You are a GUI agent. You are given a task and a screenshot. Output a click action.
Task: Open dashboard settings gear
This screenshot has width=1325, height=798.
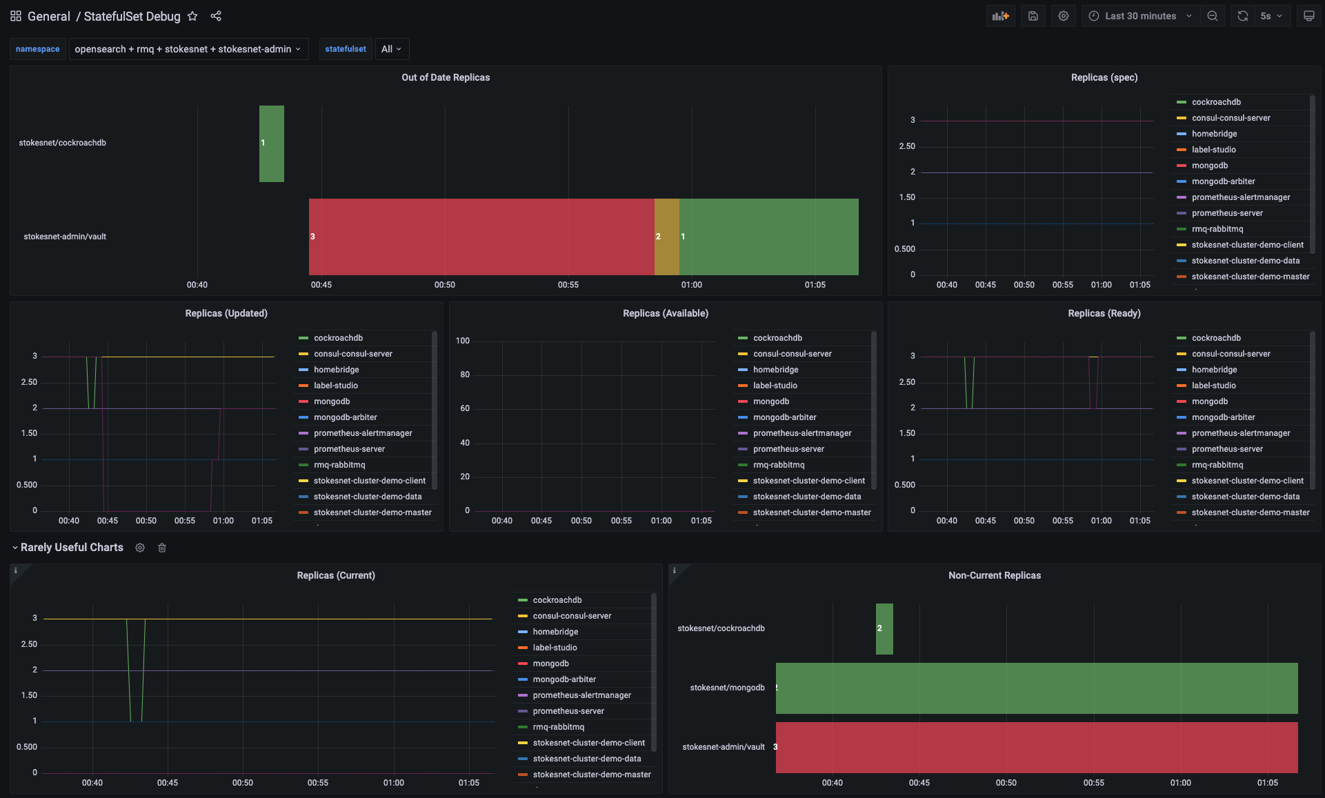coord(1063,16)
